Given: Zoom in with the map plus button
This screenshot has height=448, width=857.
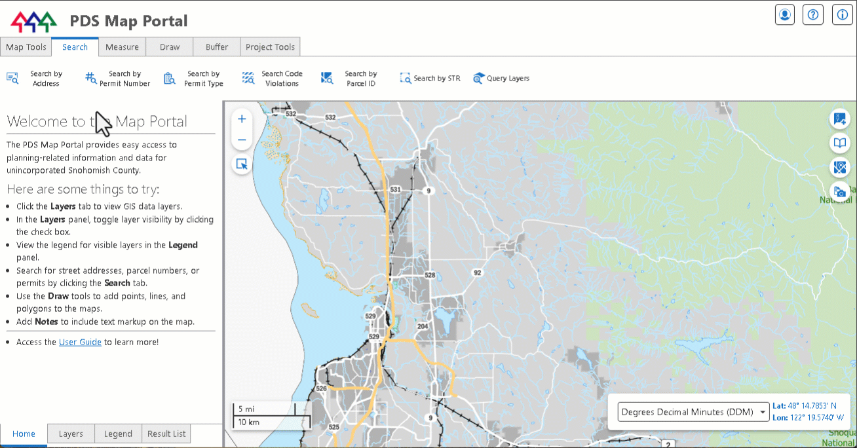Looking at the screenshot, I should pos(242,119).
